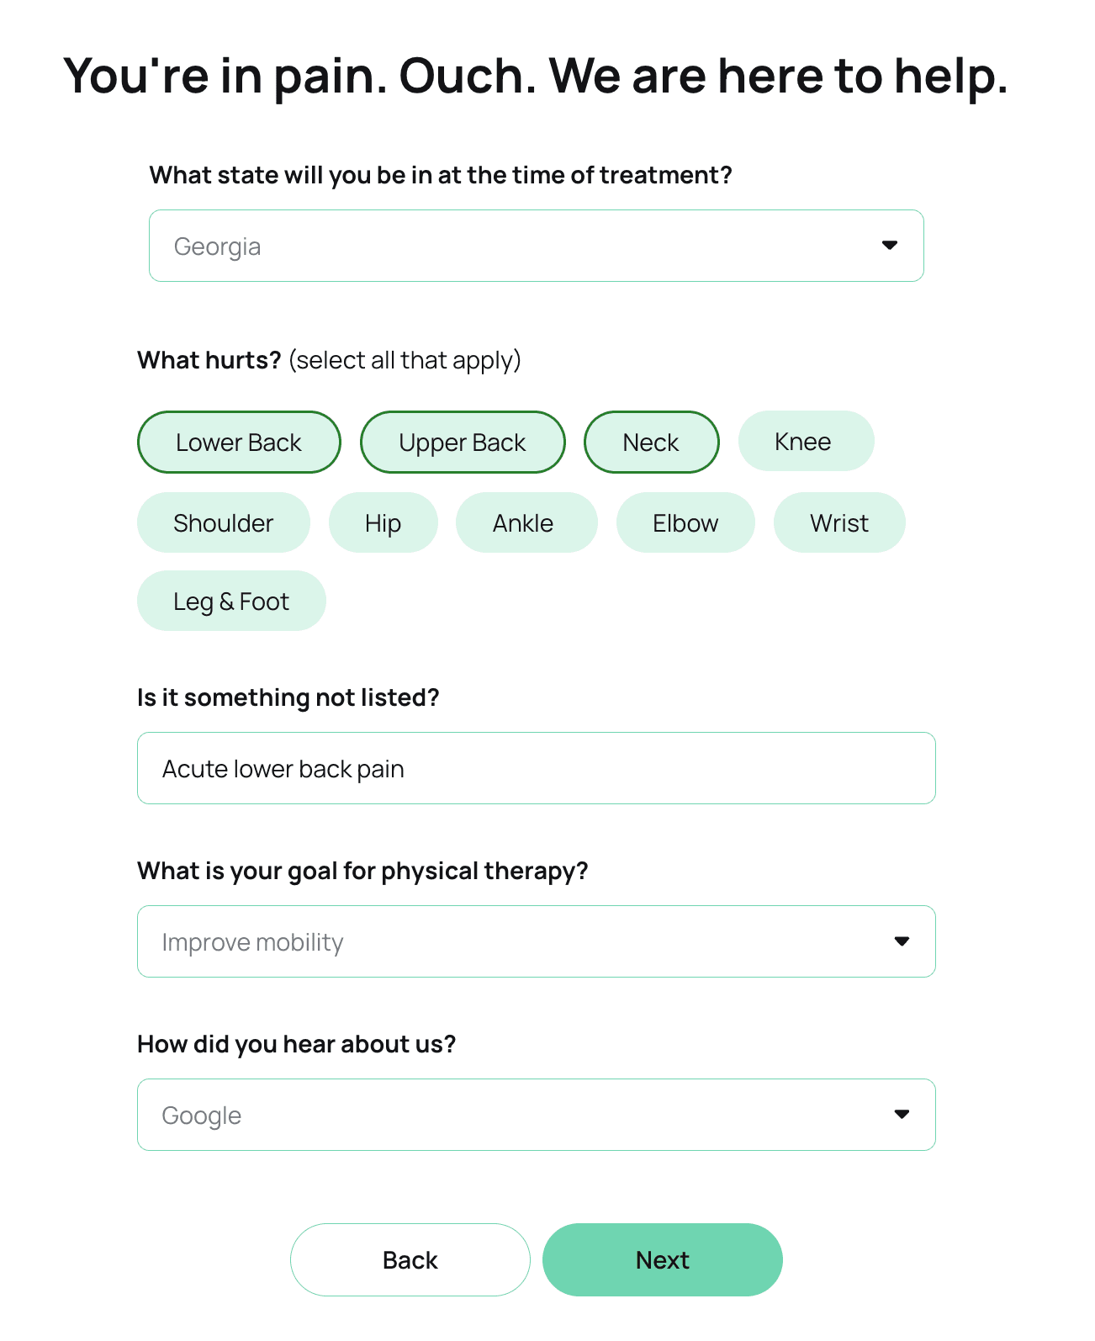The image size is (1095, 1341).
Task: Select the Hip pain option
Action: click(x=384, y=522)
